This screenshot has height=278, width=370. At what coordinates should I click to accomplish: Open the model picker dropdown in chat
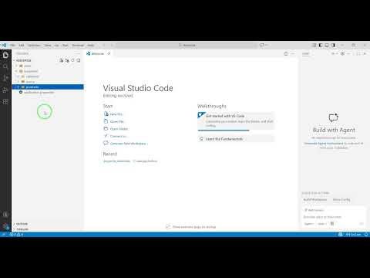[x=322, y=224]
